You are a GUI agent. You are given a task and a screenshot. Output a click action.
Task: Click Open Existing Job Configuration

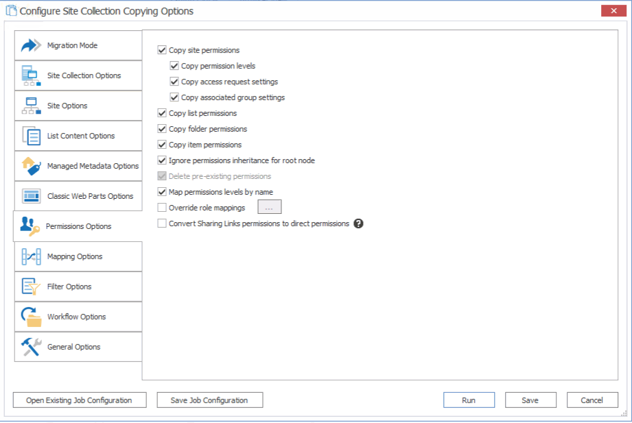79,400
